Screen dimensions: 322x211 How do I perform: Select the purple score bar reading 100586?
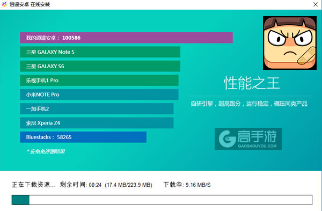click(x=126, y=38)
